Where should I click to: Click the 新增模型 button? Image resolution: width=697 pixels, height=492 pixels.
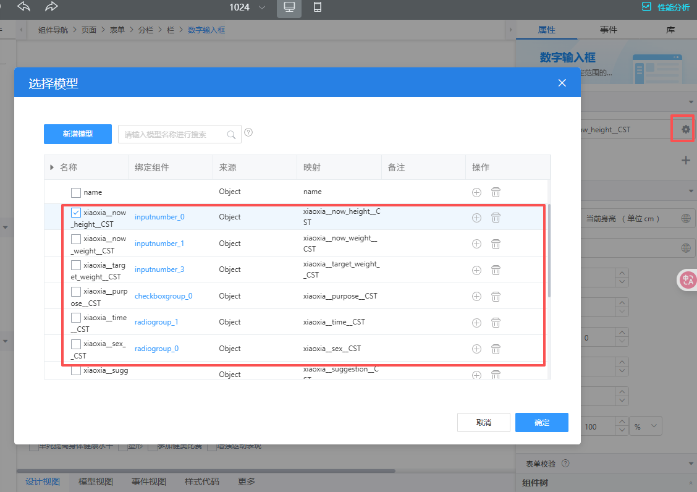(77, 134)
